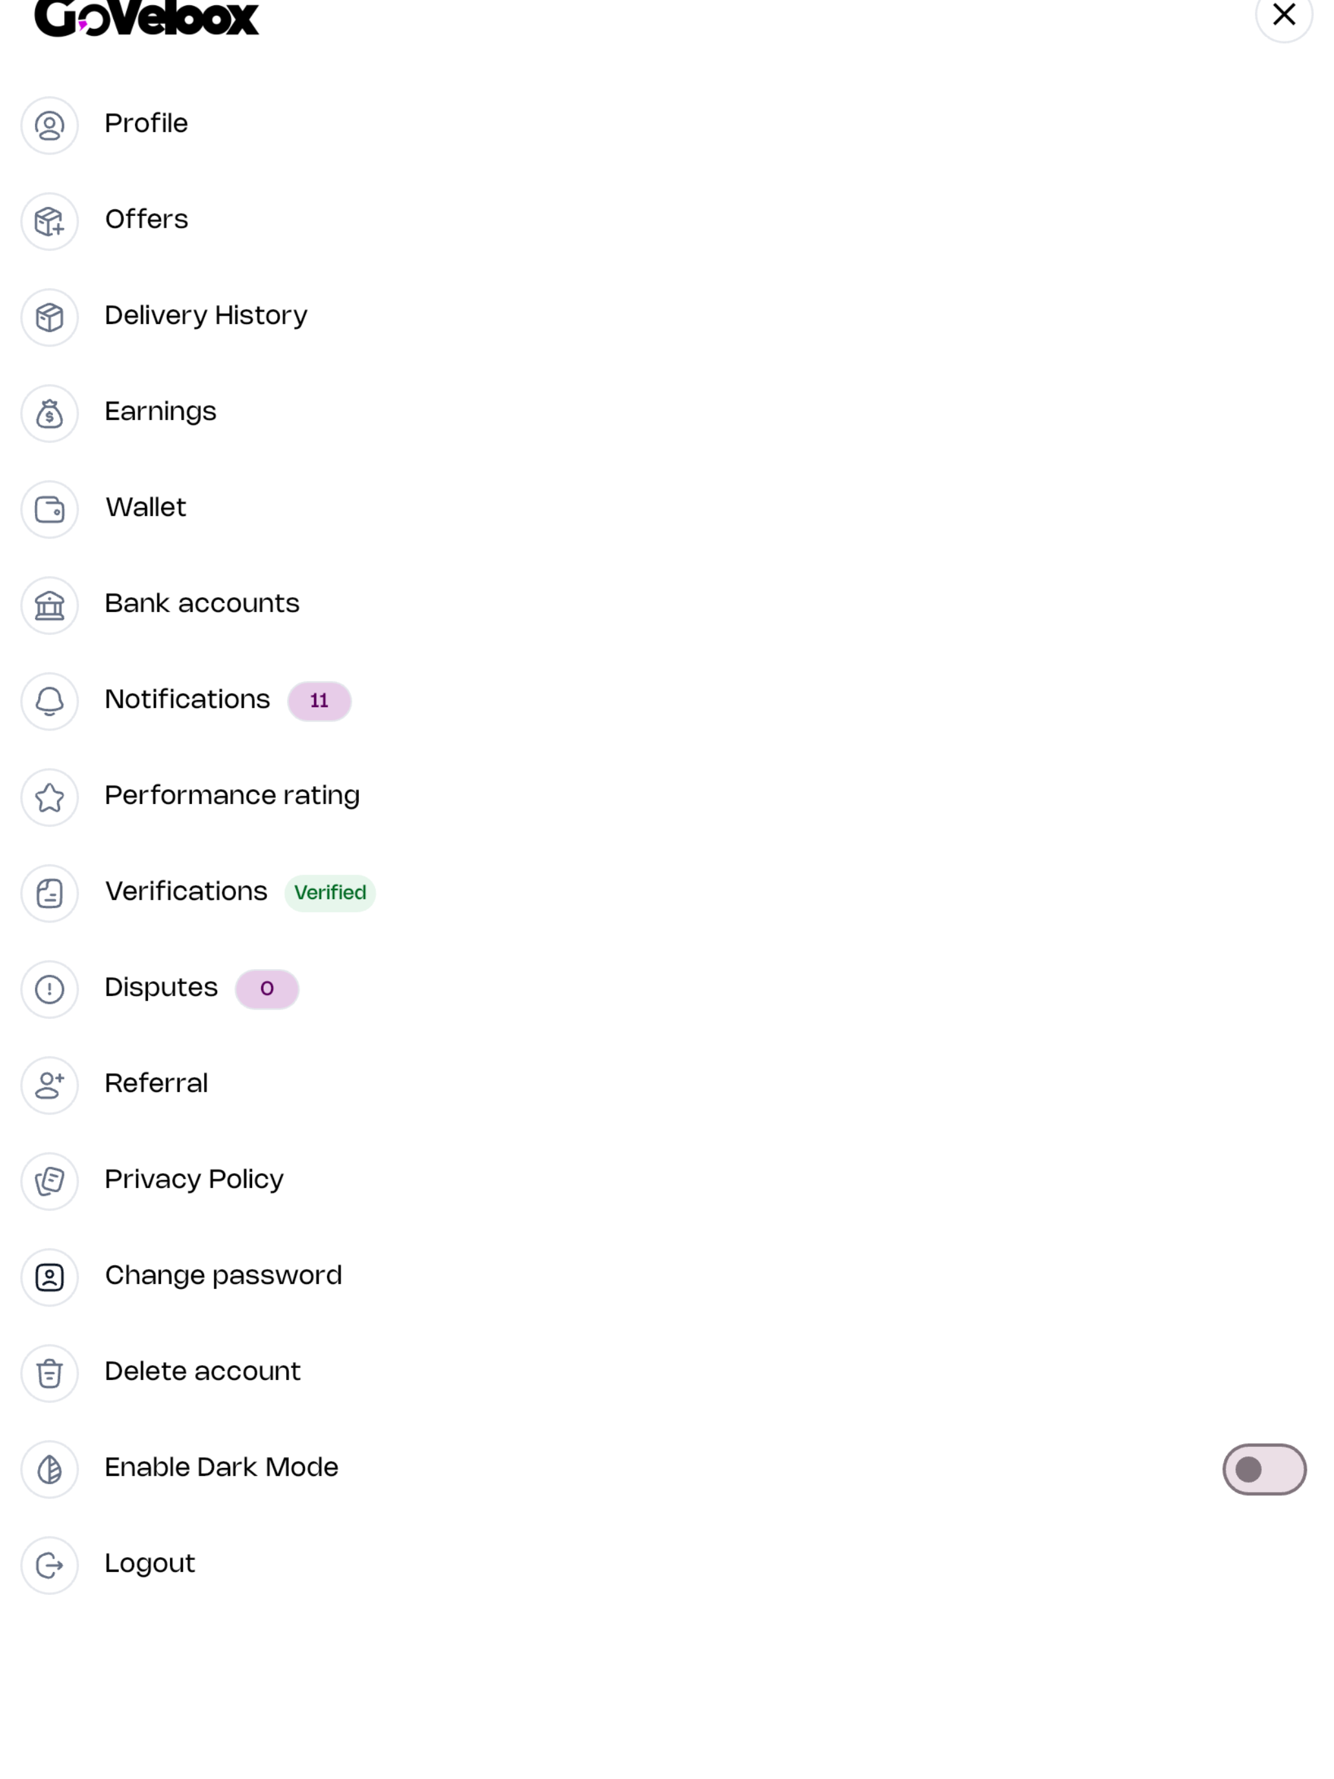The image size is (1334, 1779).
Task: Open the Offers package-plus icon
Action: [x=49, y=221]
